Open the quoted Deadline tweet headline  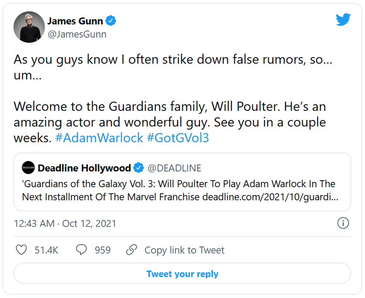[x=179, y=190]
